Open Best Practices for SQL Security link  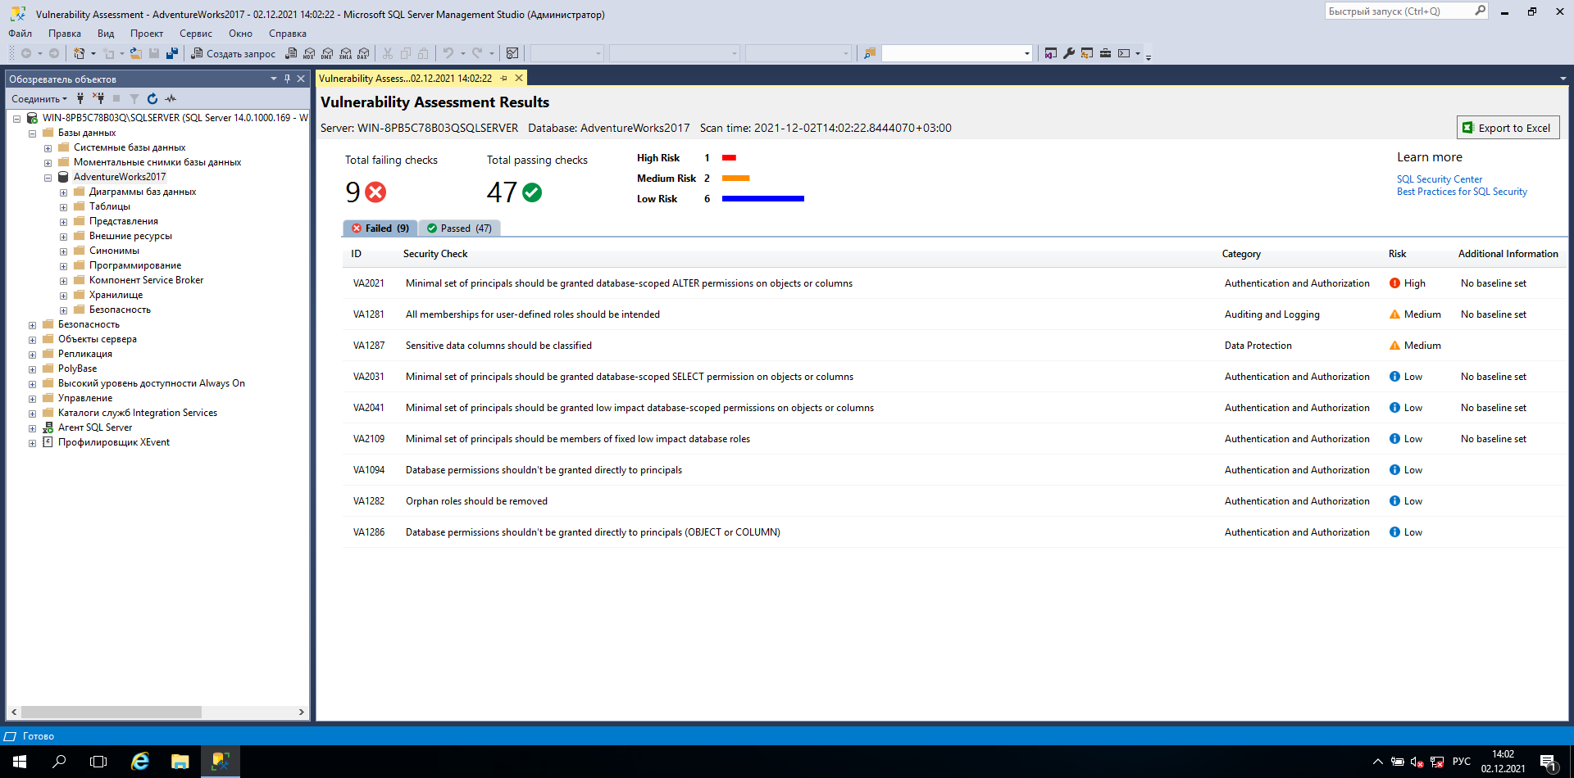pos(1462,192)
